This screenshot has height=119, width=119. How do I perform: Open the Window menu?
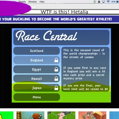tap(33, 2)
